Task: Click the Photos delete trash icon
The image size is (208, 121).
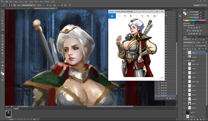Action: coord(131,16)
